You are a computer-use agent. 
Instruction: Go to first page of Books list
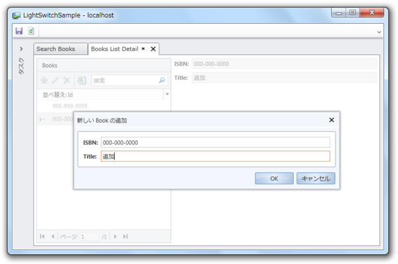(x=42, y=237)
